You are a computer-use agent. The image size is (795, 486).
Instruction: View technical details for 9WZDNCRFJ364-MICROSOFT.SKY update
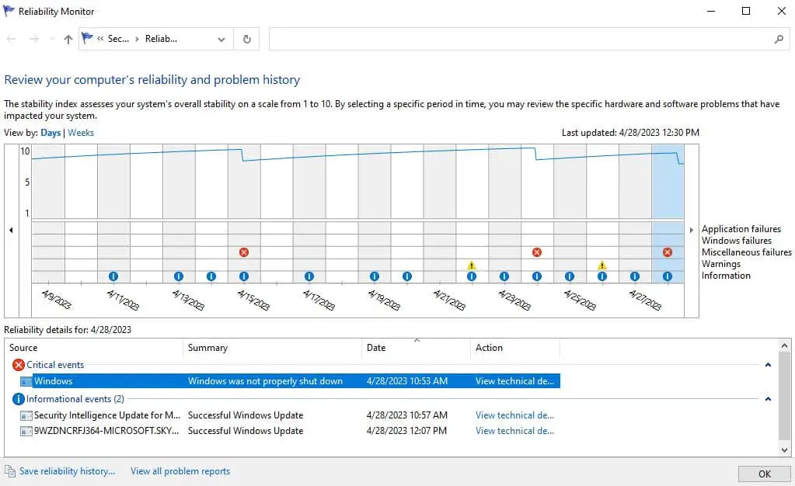(x=514, y=431)
